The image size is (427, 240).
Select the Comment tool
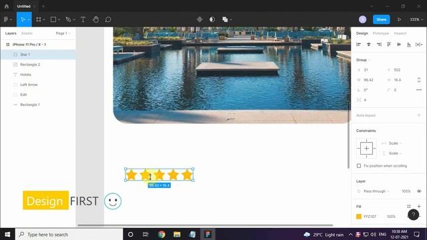[x=108, y=19]
